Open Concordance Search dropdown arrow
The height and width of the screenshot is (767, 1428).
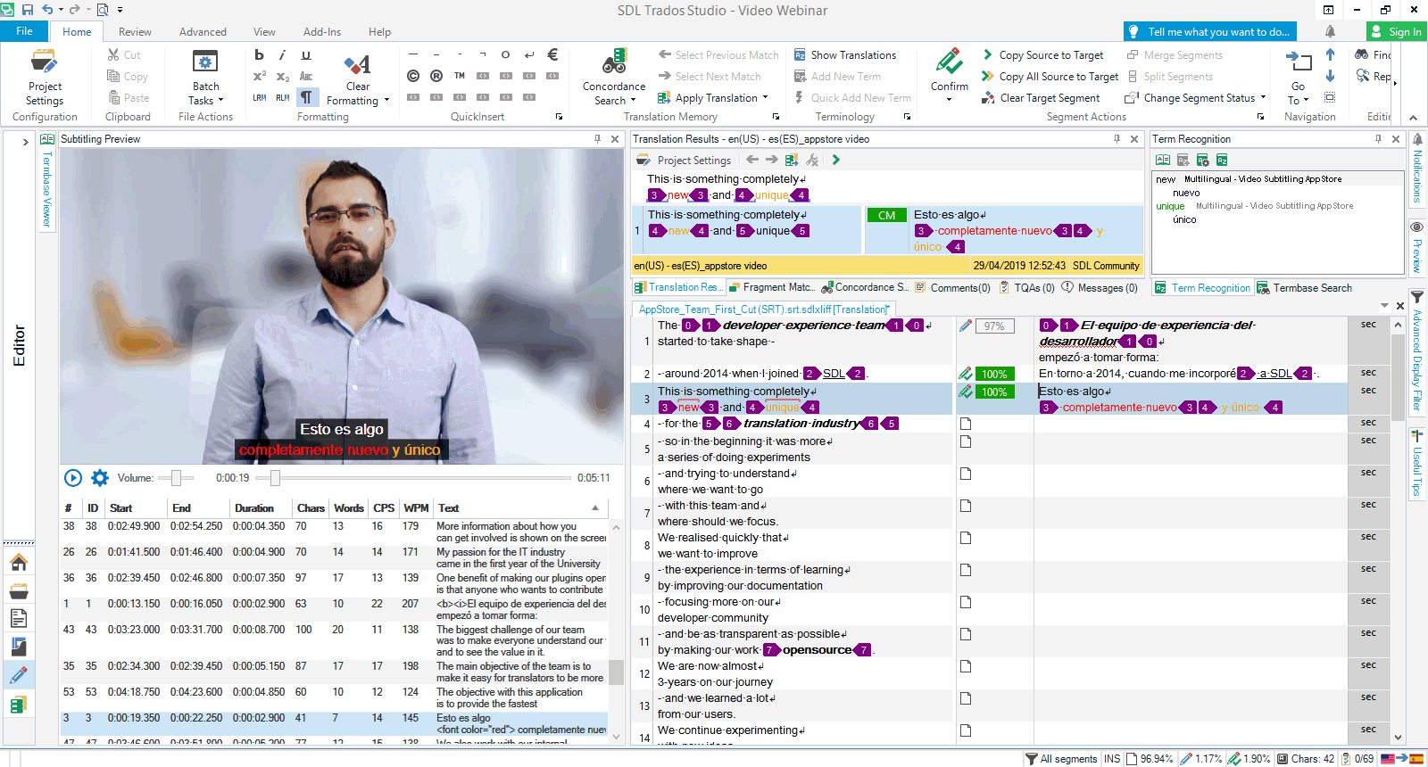click(633, 101)
